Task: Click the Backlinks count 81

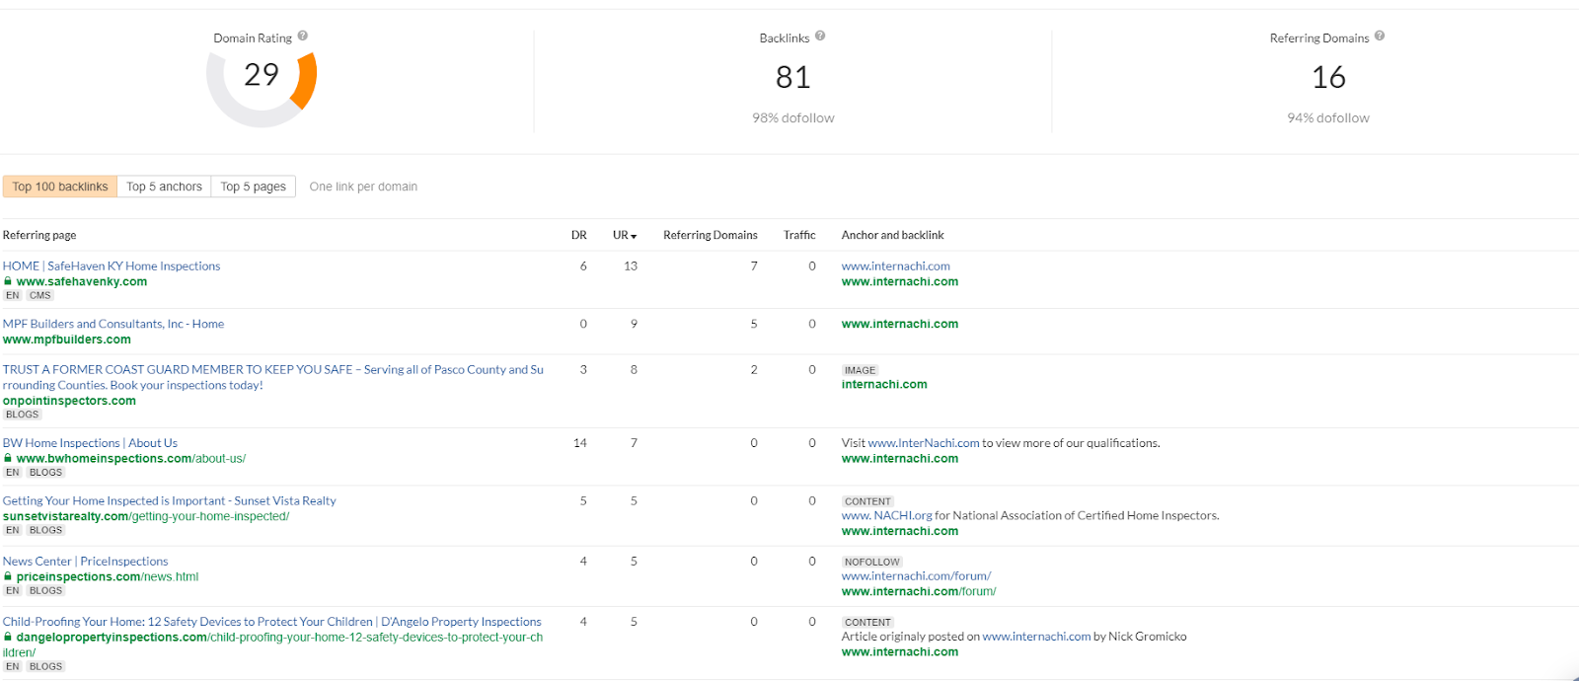Action: tap(792, 77)
